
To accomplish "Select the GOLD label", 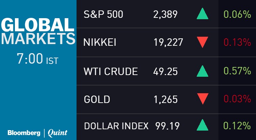I will (x=97, y=100).
